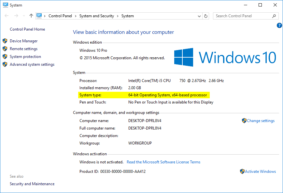Select the WORKGROUP value

[x=140, y=143]
